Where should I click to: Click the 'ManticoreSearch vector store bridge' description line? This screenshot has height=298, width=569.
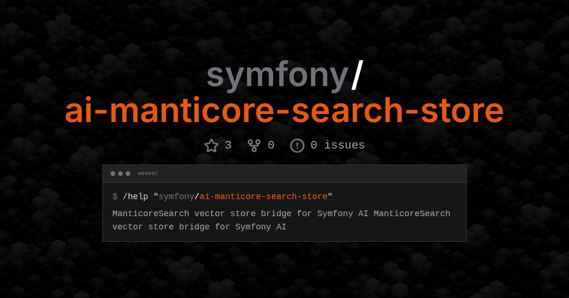(281, 213)
